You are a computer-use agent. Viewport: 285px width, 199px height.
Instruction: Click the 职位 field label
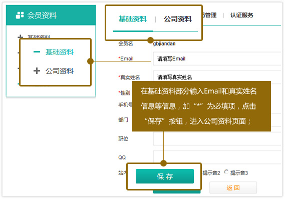(123, 138)
